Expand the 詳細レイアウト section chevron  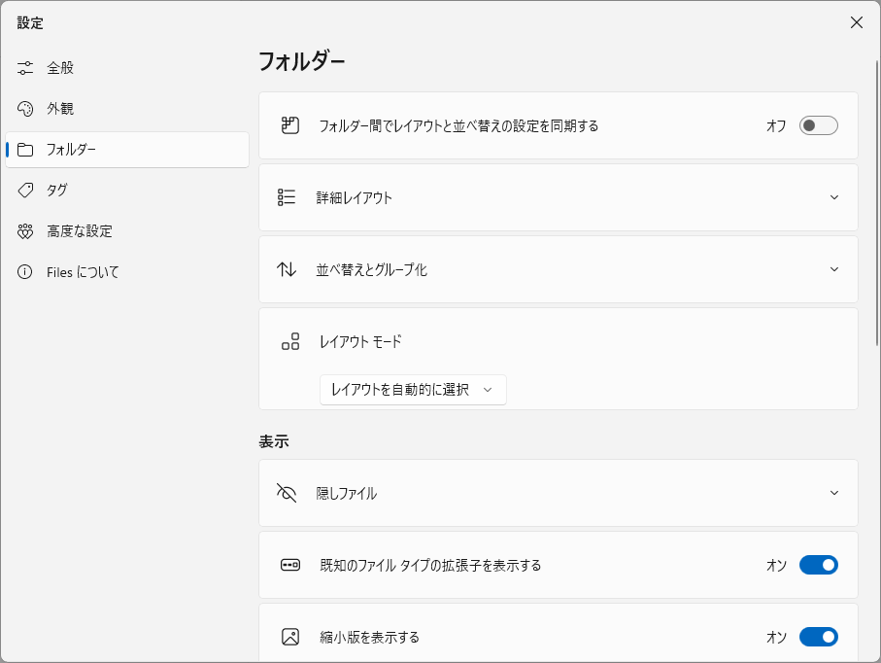click(834, 197)
